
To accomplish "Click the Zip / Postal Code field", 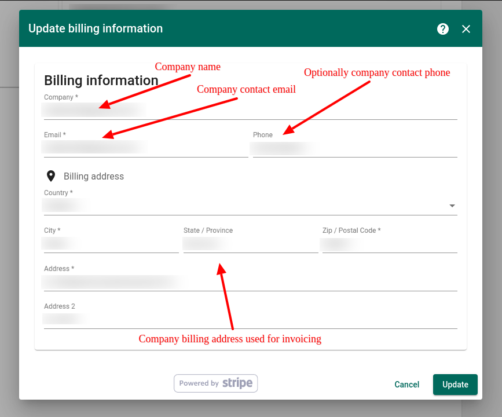I will (389, 244).
